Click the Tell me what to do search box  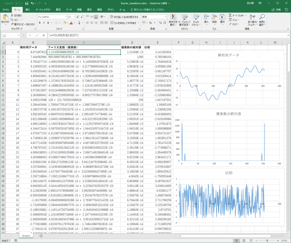[x=147, y=10]
